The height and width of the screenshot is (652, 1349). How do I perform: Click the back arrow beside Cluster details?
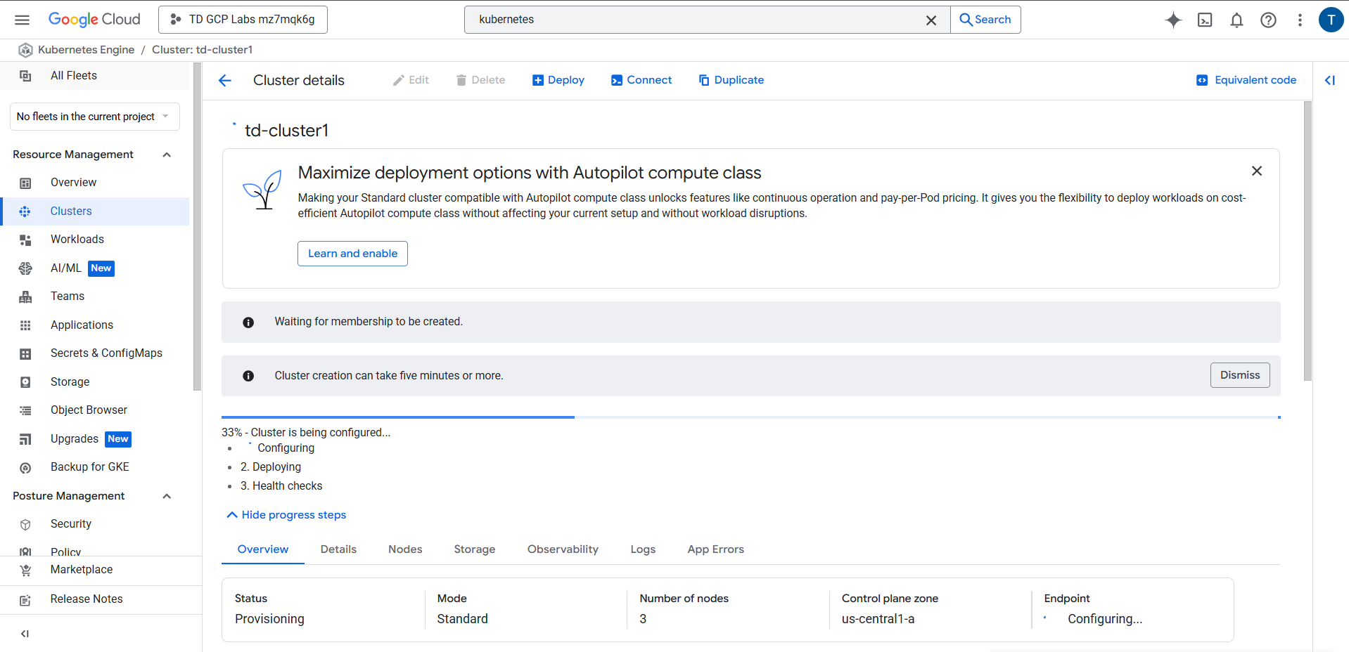tap(225, 81)
